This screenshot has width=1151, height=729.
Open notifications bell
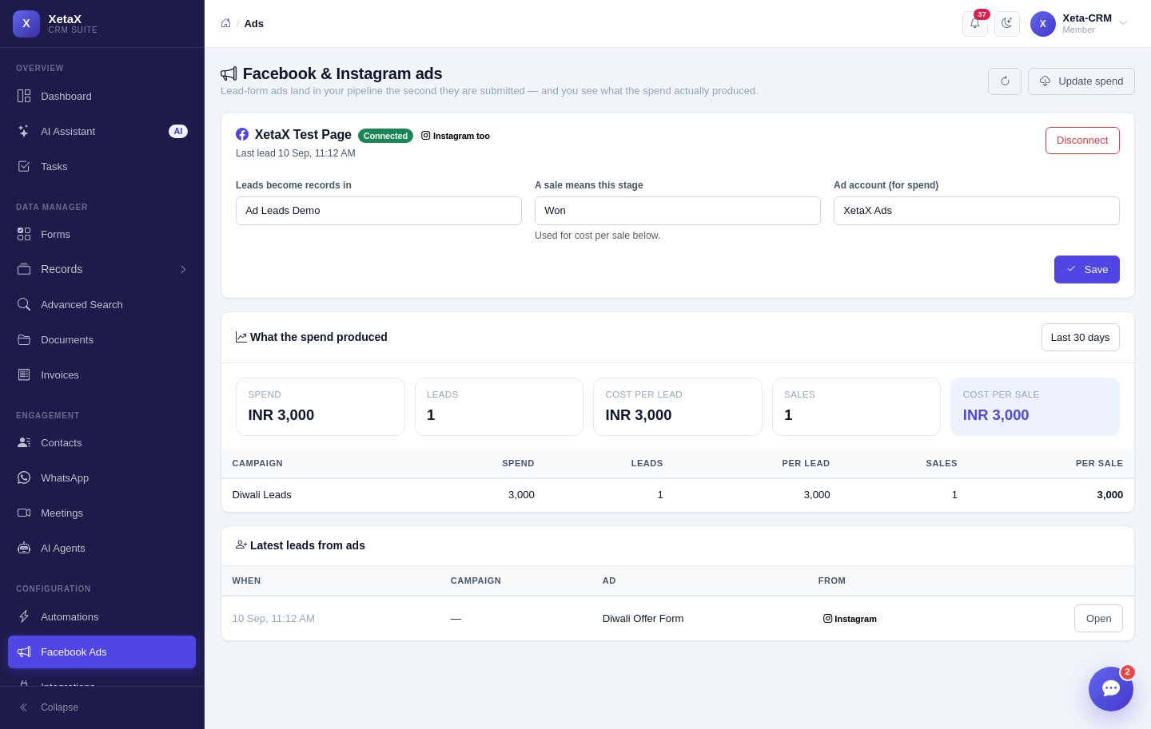pyautogui.click(x=975, y=24)
